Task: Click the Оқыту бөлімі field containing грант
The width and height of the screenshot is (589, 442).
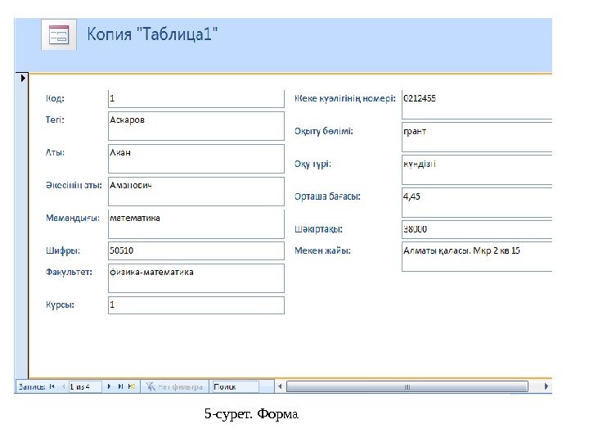Action: 477,137
